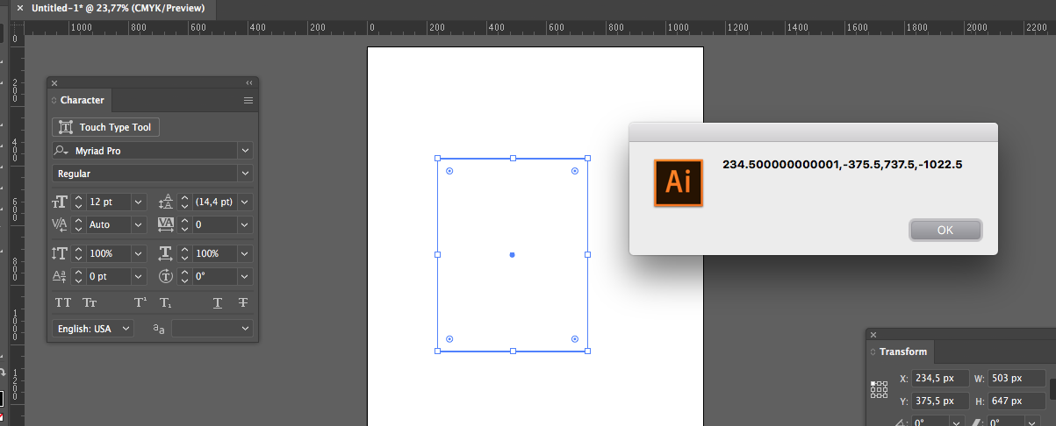Click the dialog coordinates text

843,164
